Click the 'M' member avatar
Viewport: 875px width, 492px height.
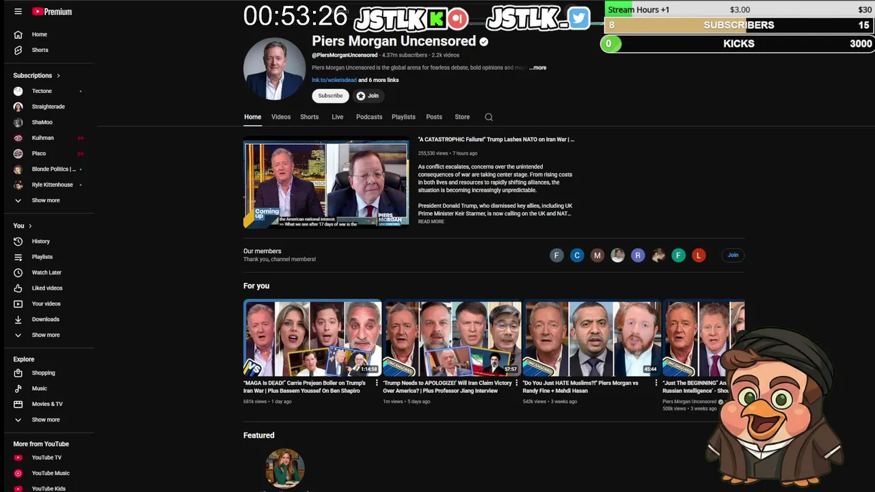click(x=597, y=255)
